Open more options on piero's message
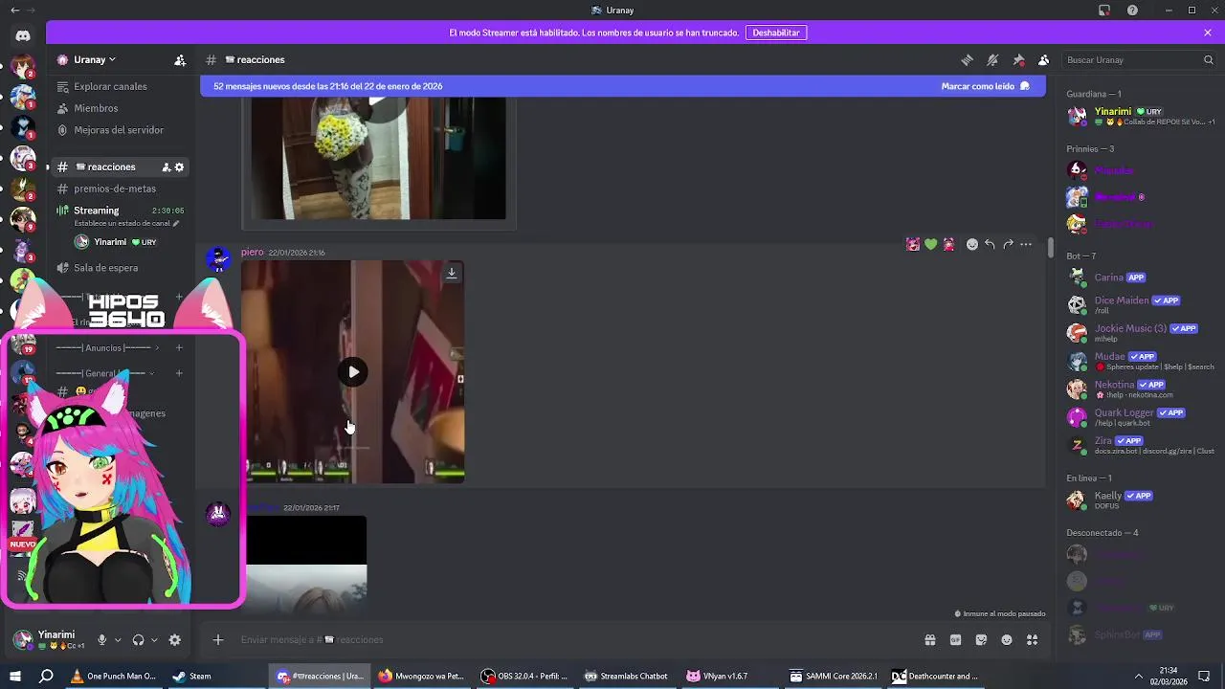1225x689 pixels. point(1026,245)
